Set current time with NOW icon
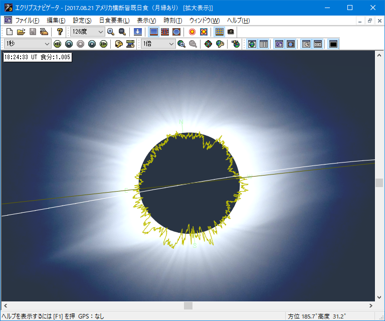 [130, 44]
